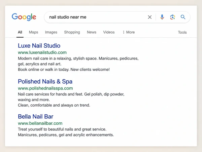Click 'Nail care services for hands and feet' text
This screenshot has width=202, height=152.
click(50, 94)
